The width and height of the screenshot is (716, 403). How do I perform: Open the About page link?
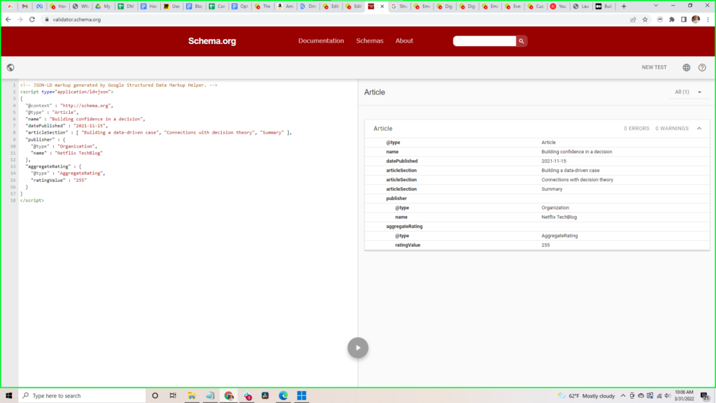point(404,41)
